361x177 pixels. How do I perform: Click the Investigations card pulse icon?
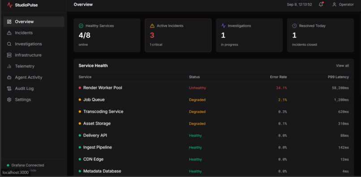223,26
